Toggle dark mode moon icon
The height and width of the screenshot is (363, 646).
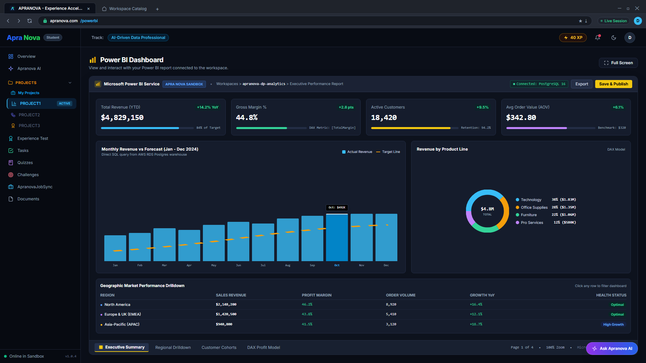(x=614, y=38)
